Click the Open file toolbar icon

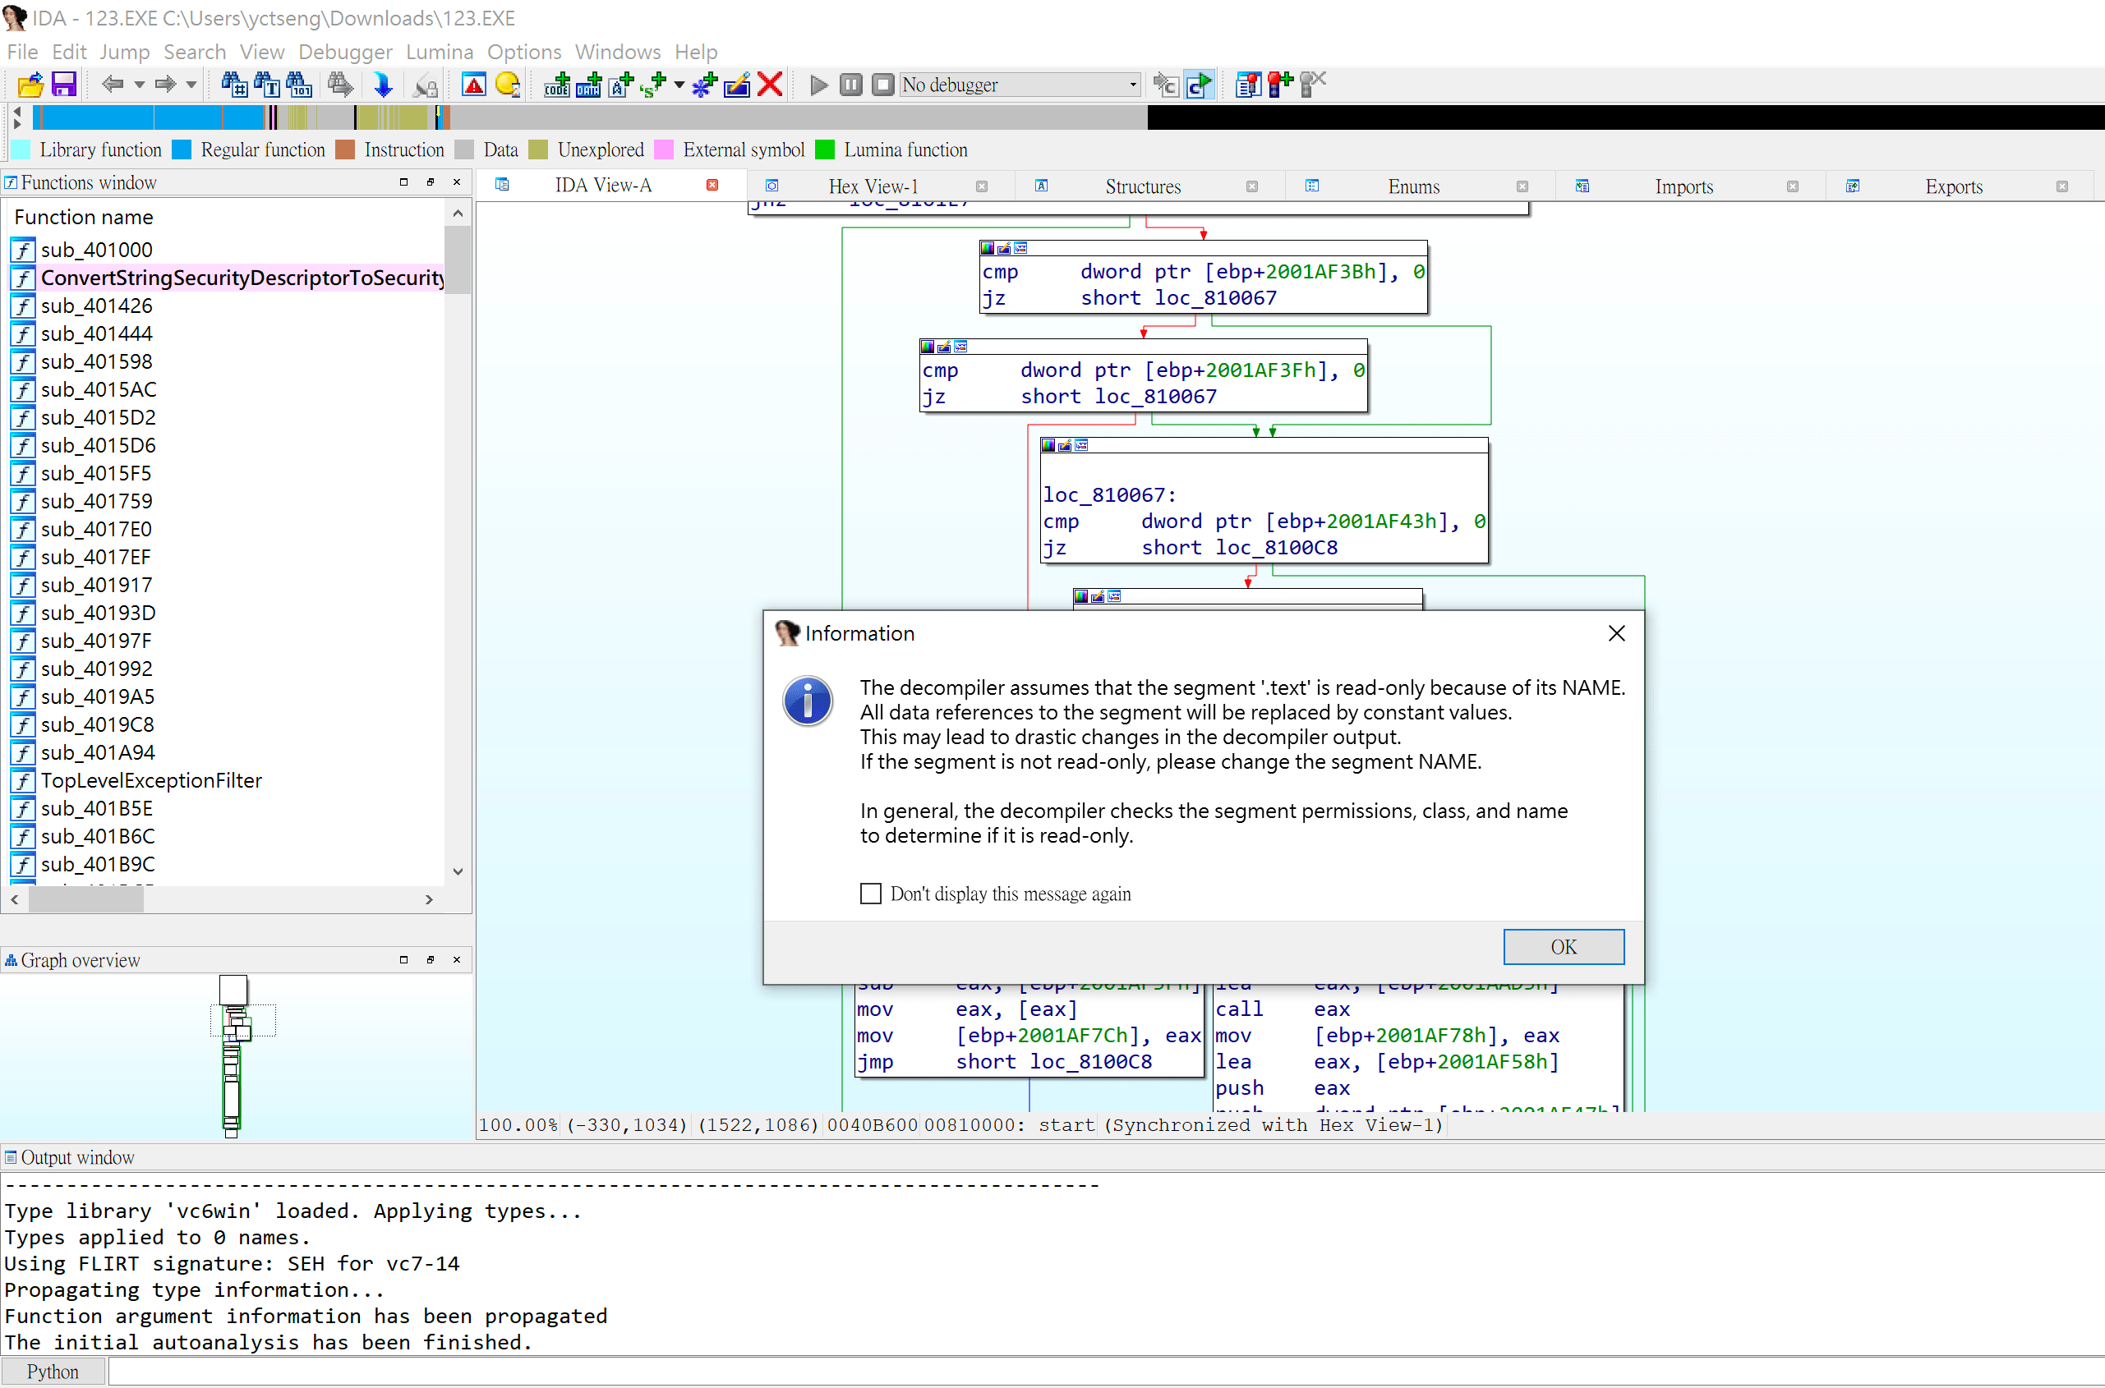[x=30, y=85]
